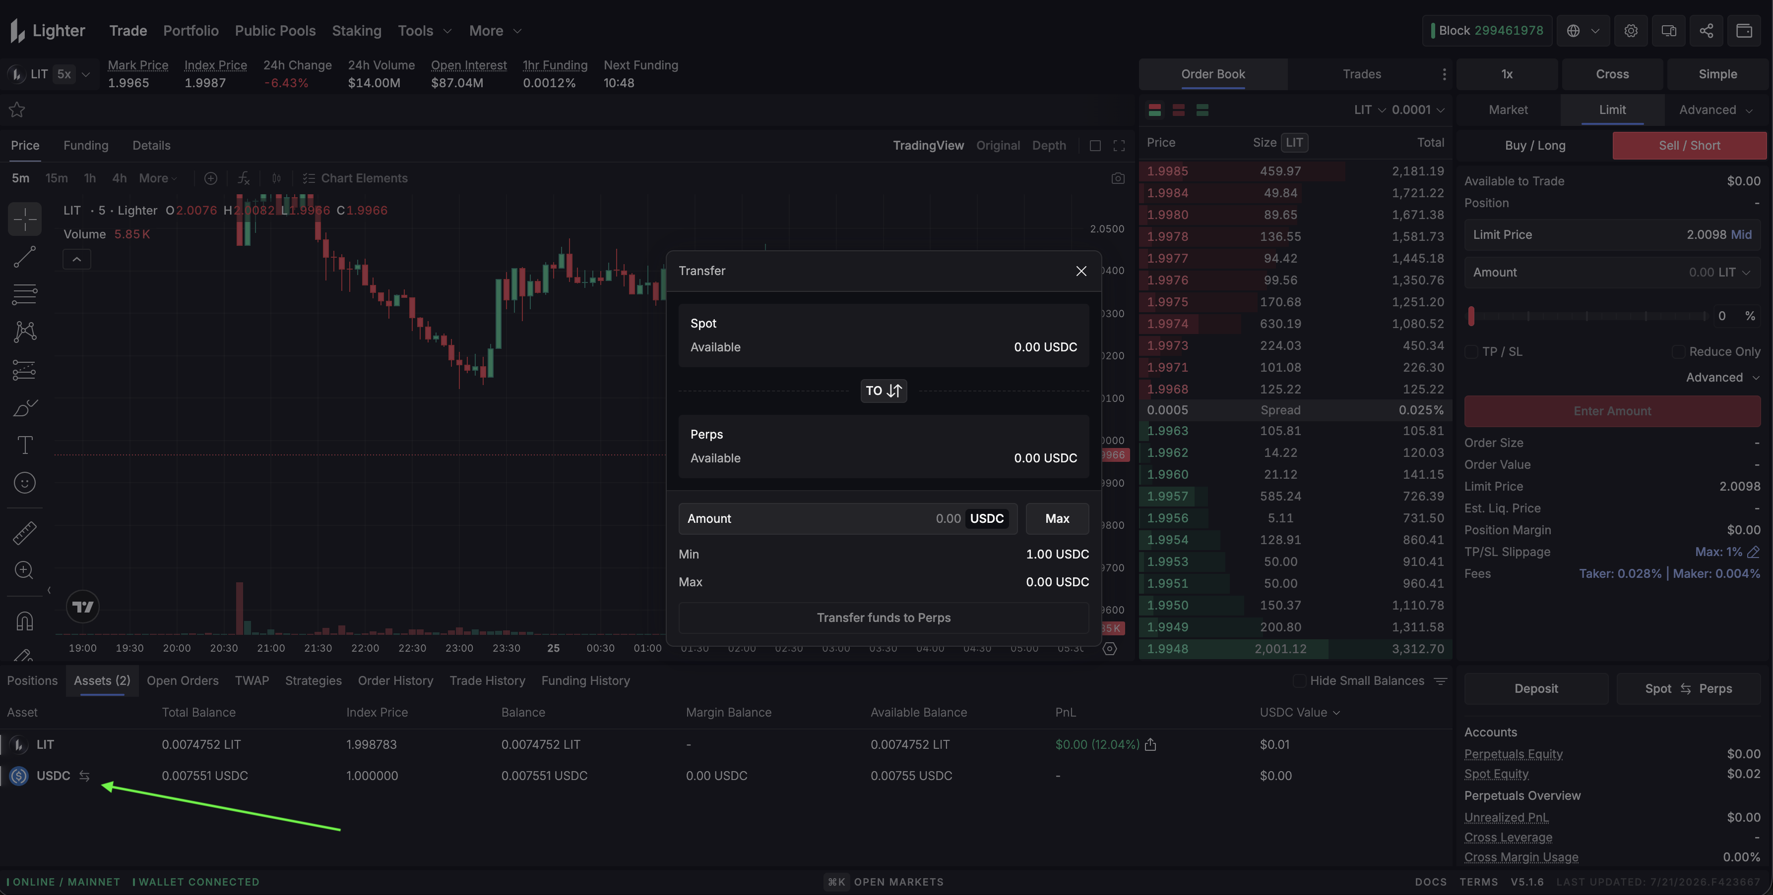Select the brush drawing tool
The width and height of the screenshot is (1773, 895).
click(x=25, y=408)
